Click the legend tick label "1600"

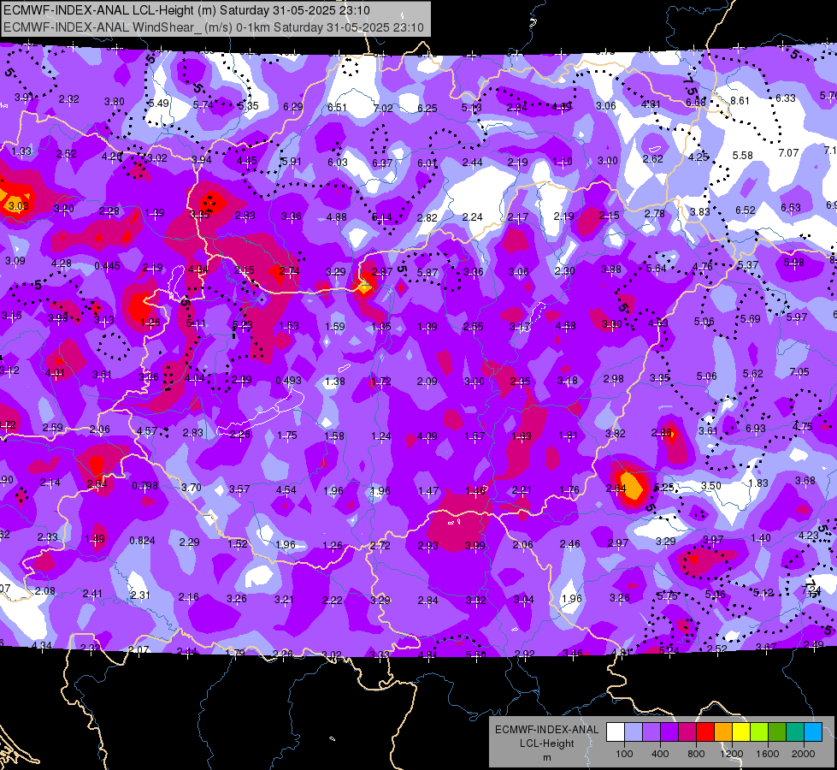coord(768,754)
